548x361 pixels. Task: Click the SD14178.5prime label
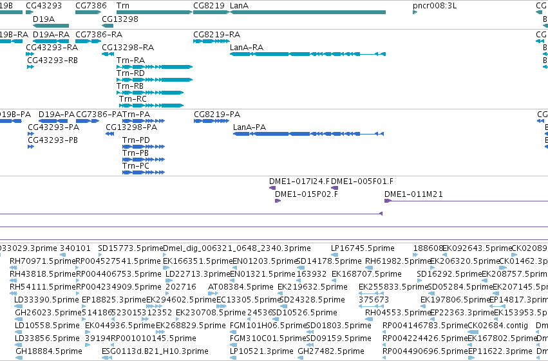329,261
